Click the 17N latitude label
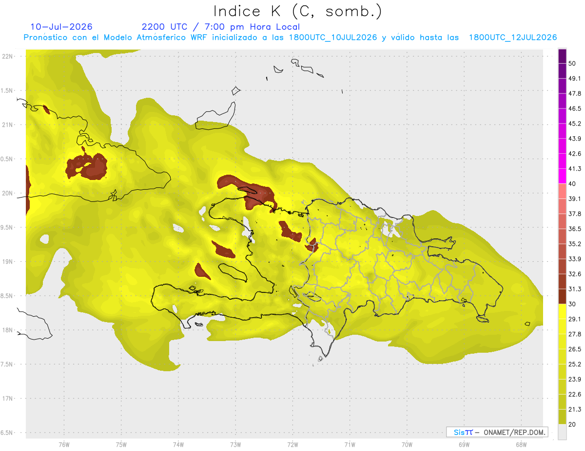This screenshot has width=585, height=451. tap(8, 398)
